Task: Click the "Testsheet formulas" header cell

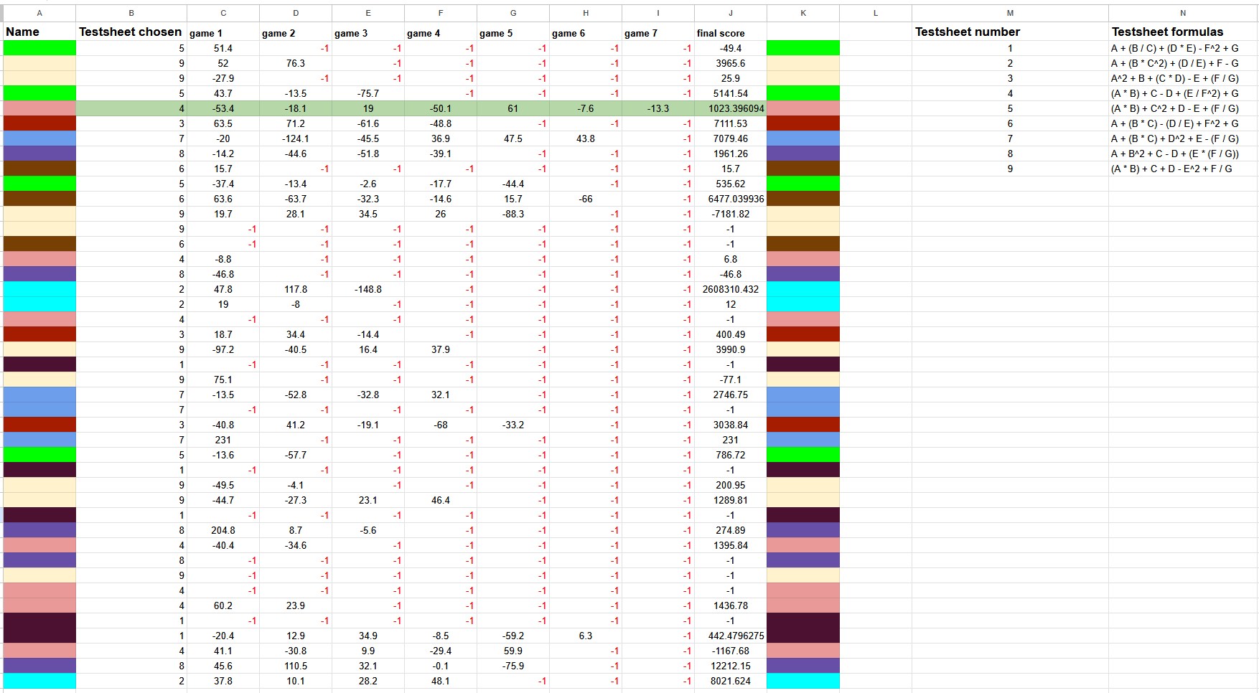Action: (1183, 32)
